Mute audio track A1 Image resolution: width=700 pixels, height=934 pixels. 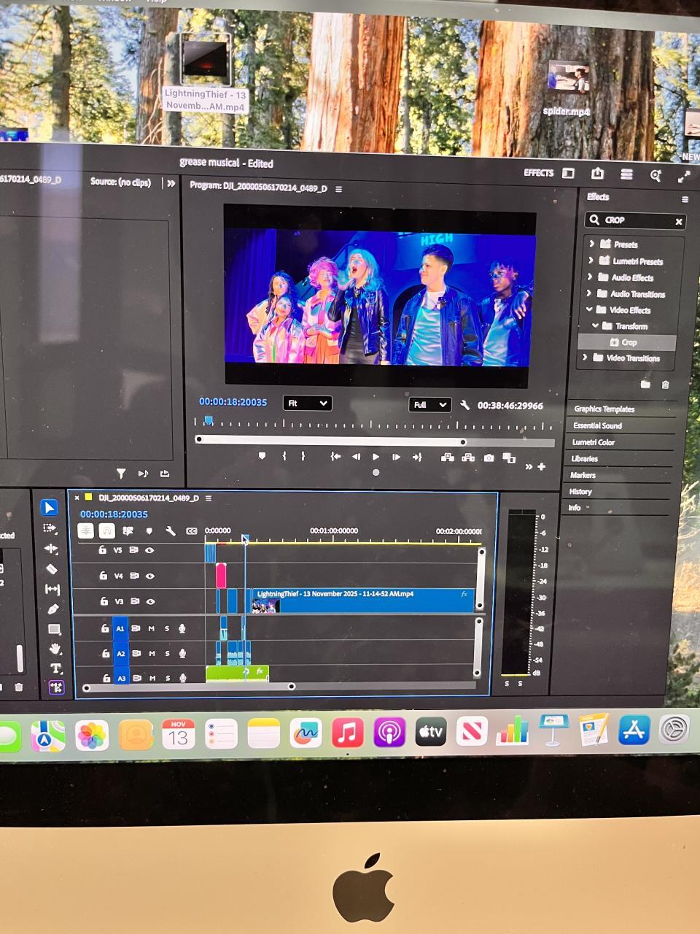(152, 628)
